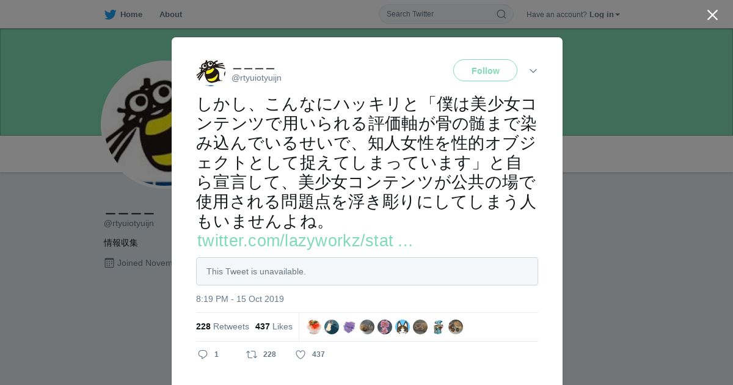
Task: Open the Log in dropdown
Action: pos(604,15)
